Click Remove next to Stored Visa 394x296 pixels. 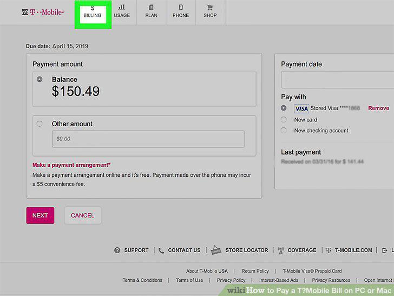click(378, 108)
